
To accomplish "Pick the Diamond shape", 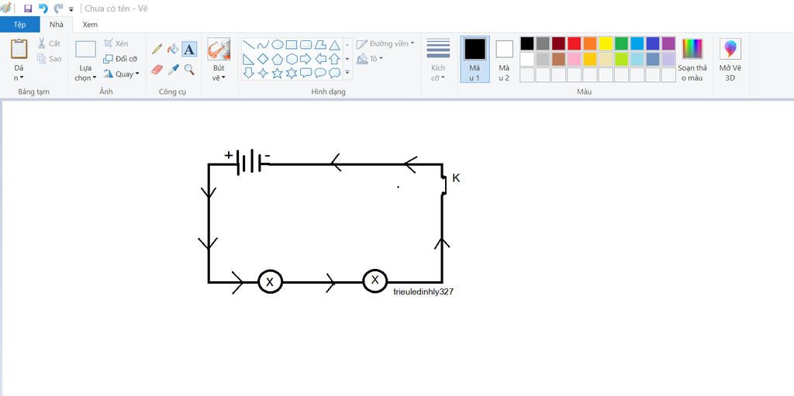I will (x=263, y=59).
